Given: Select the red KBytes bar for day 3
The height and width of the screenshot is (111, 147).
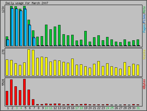Looking at the screenshot, I should tap(16, 96).
